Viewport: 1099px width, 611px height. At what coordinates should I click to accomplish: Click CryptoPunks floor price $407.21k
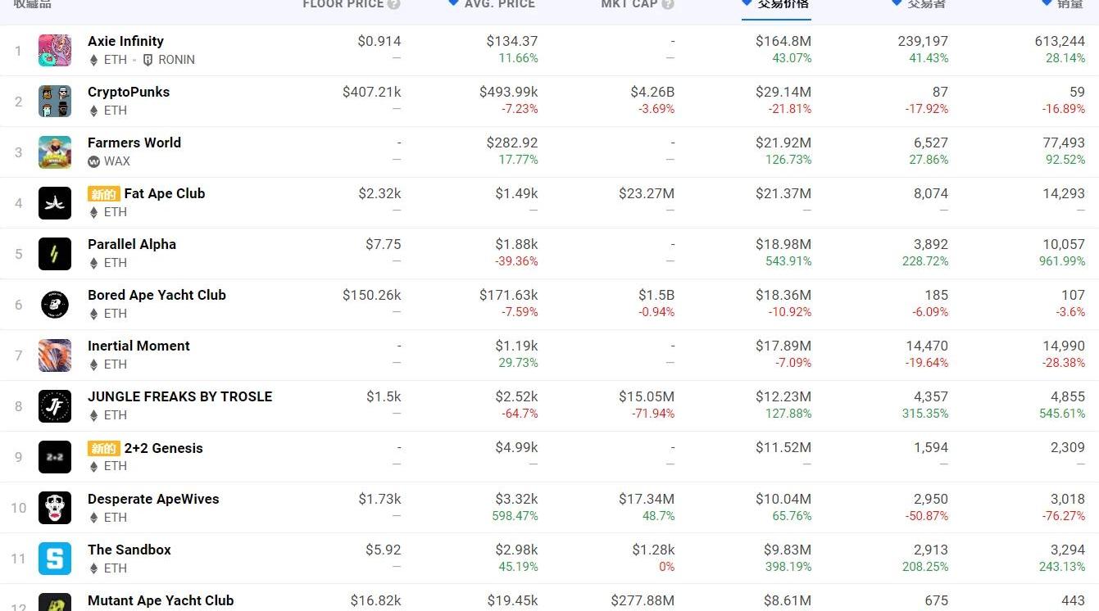point(371,92)
